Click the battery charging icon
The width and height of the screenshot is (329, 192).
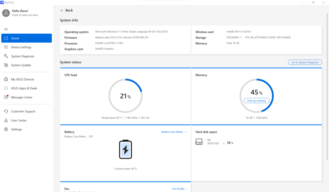point(125,149)
